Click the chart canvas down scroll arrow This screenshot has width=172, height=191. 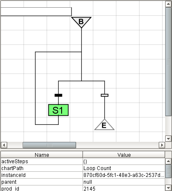168,138
